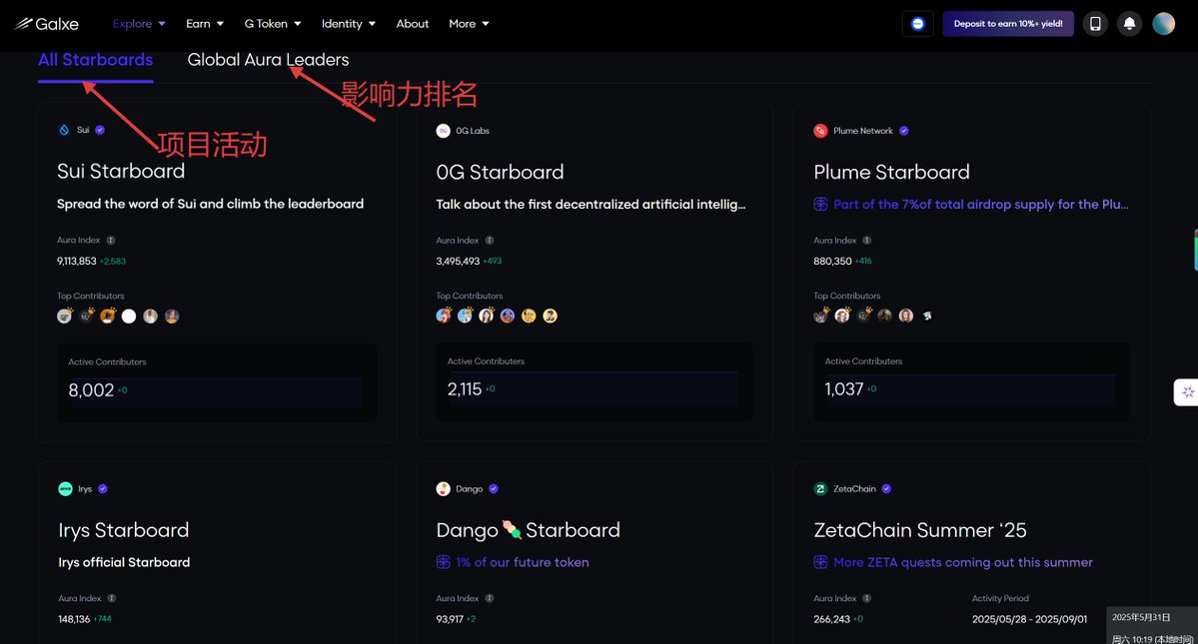Switch to All Starboards tab
The width and height of the screenshot is (1198, 644).
coord(96,60)
